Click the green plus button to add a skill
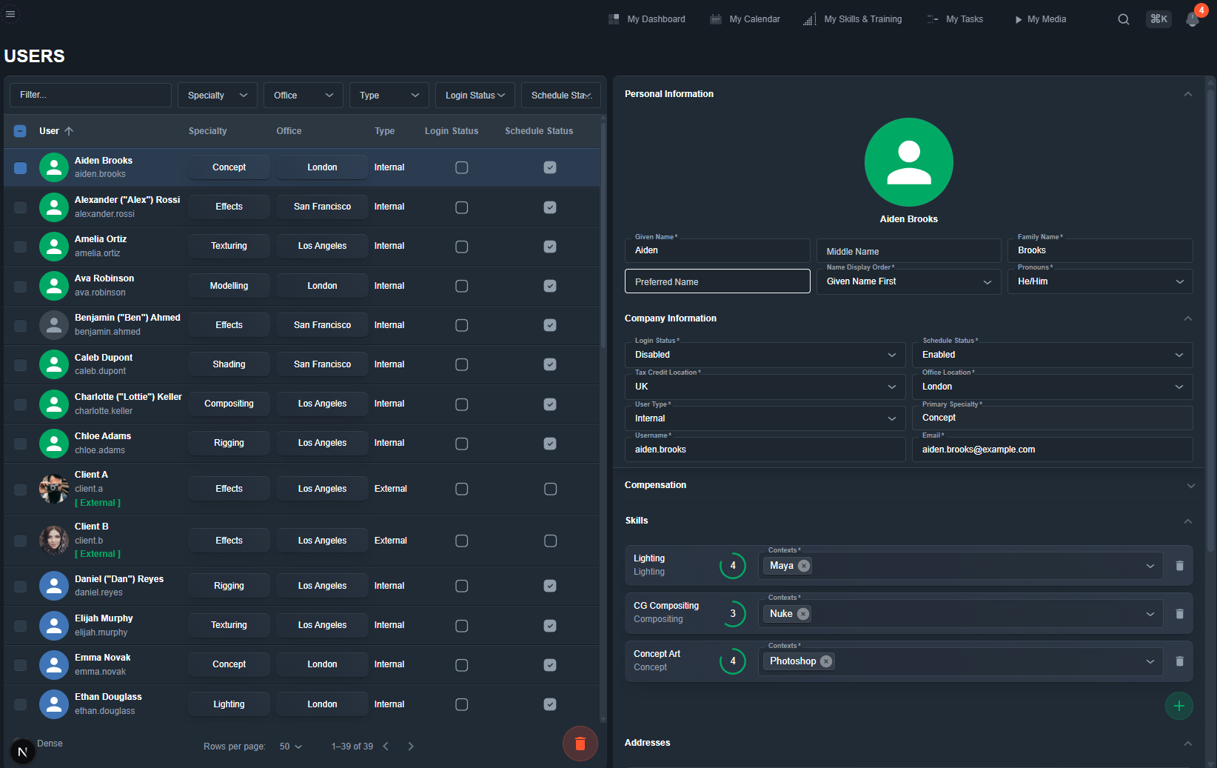This screenshot has height=768, width=1217. point(1179,706)
